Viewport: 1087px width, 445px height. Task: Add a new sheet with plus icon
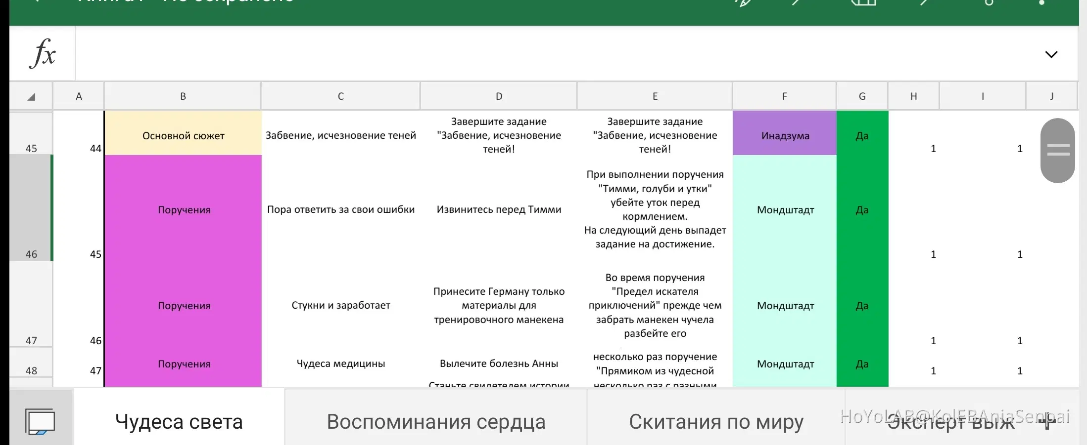(1046, 422)
